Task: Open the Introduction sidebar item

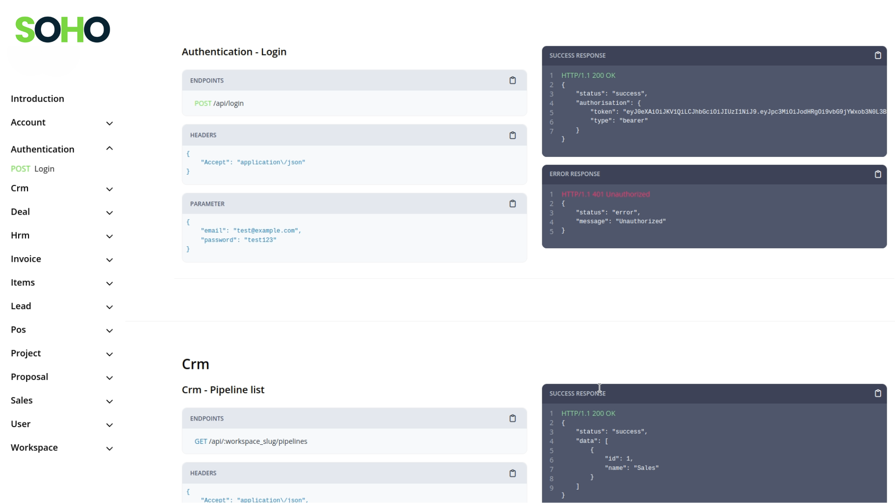Action: [37, 99]
